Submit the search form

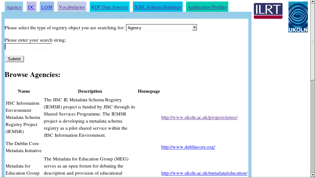pyautogui.click(x=15, y=59)
